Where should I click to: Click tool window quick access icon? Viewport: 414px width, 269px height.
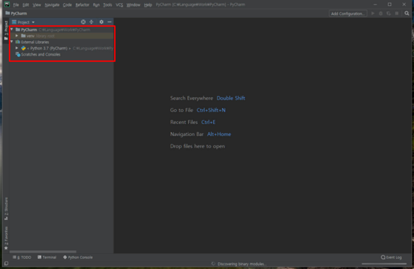tap(6, 264)
